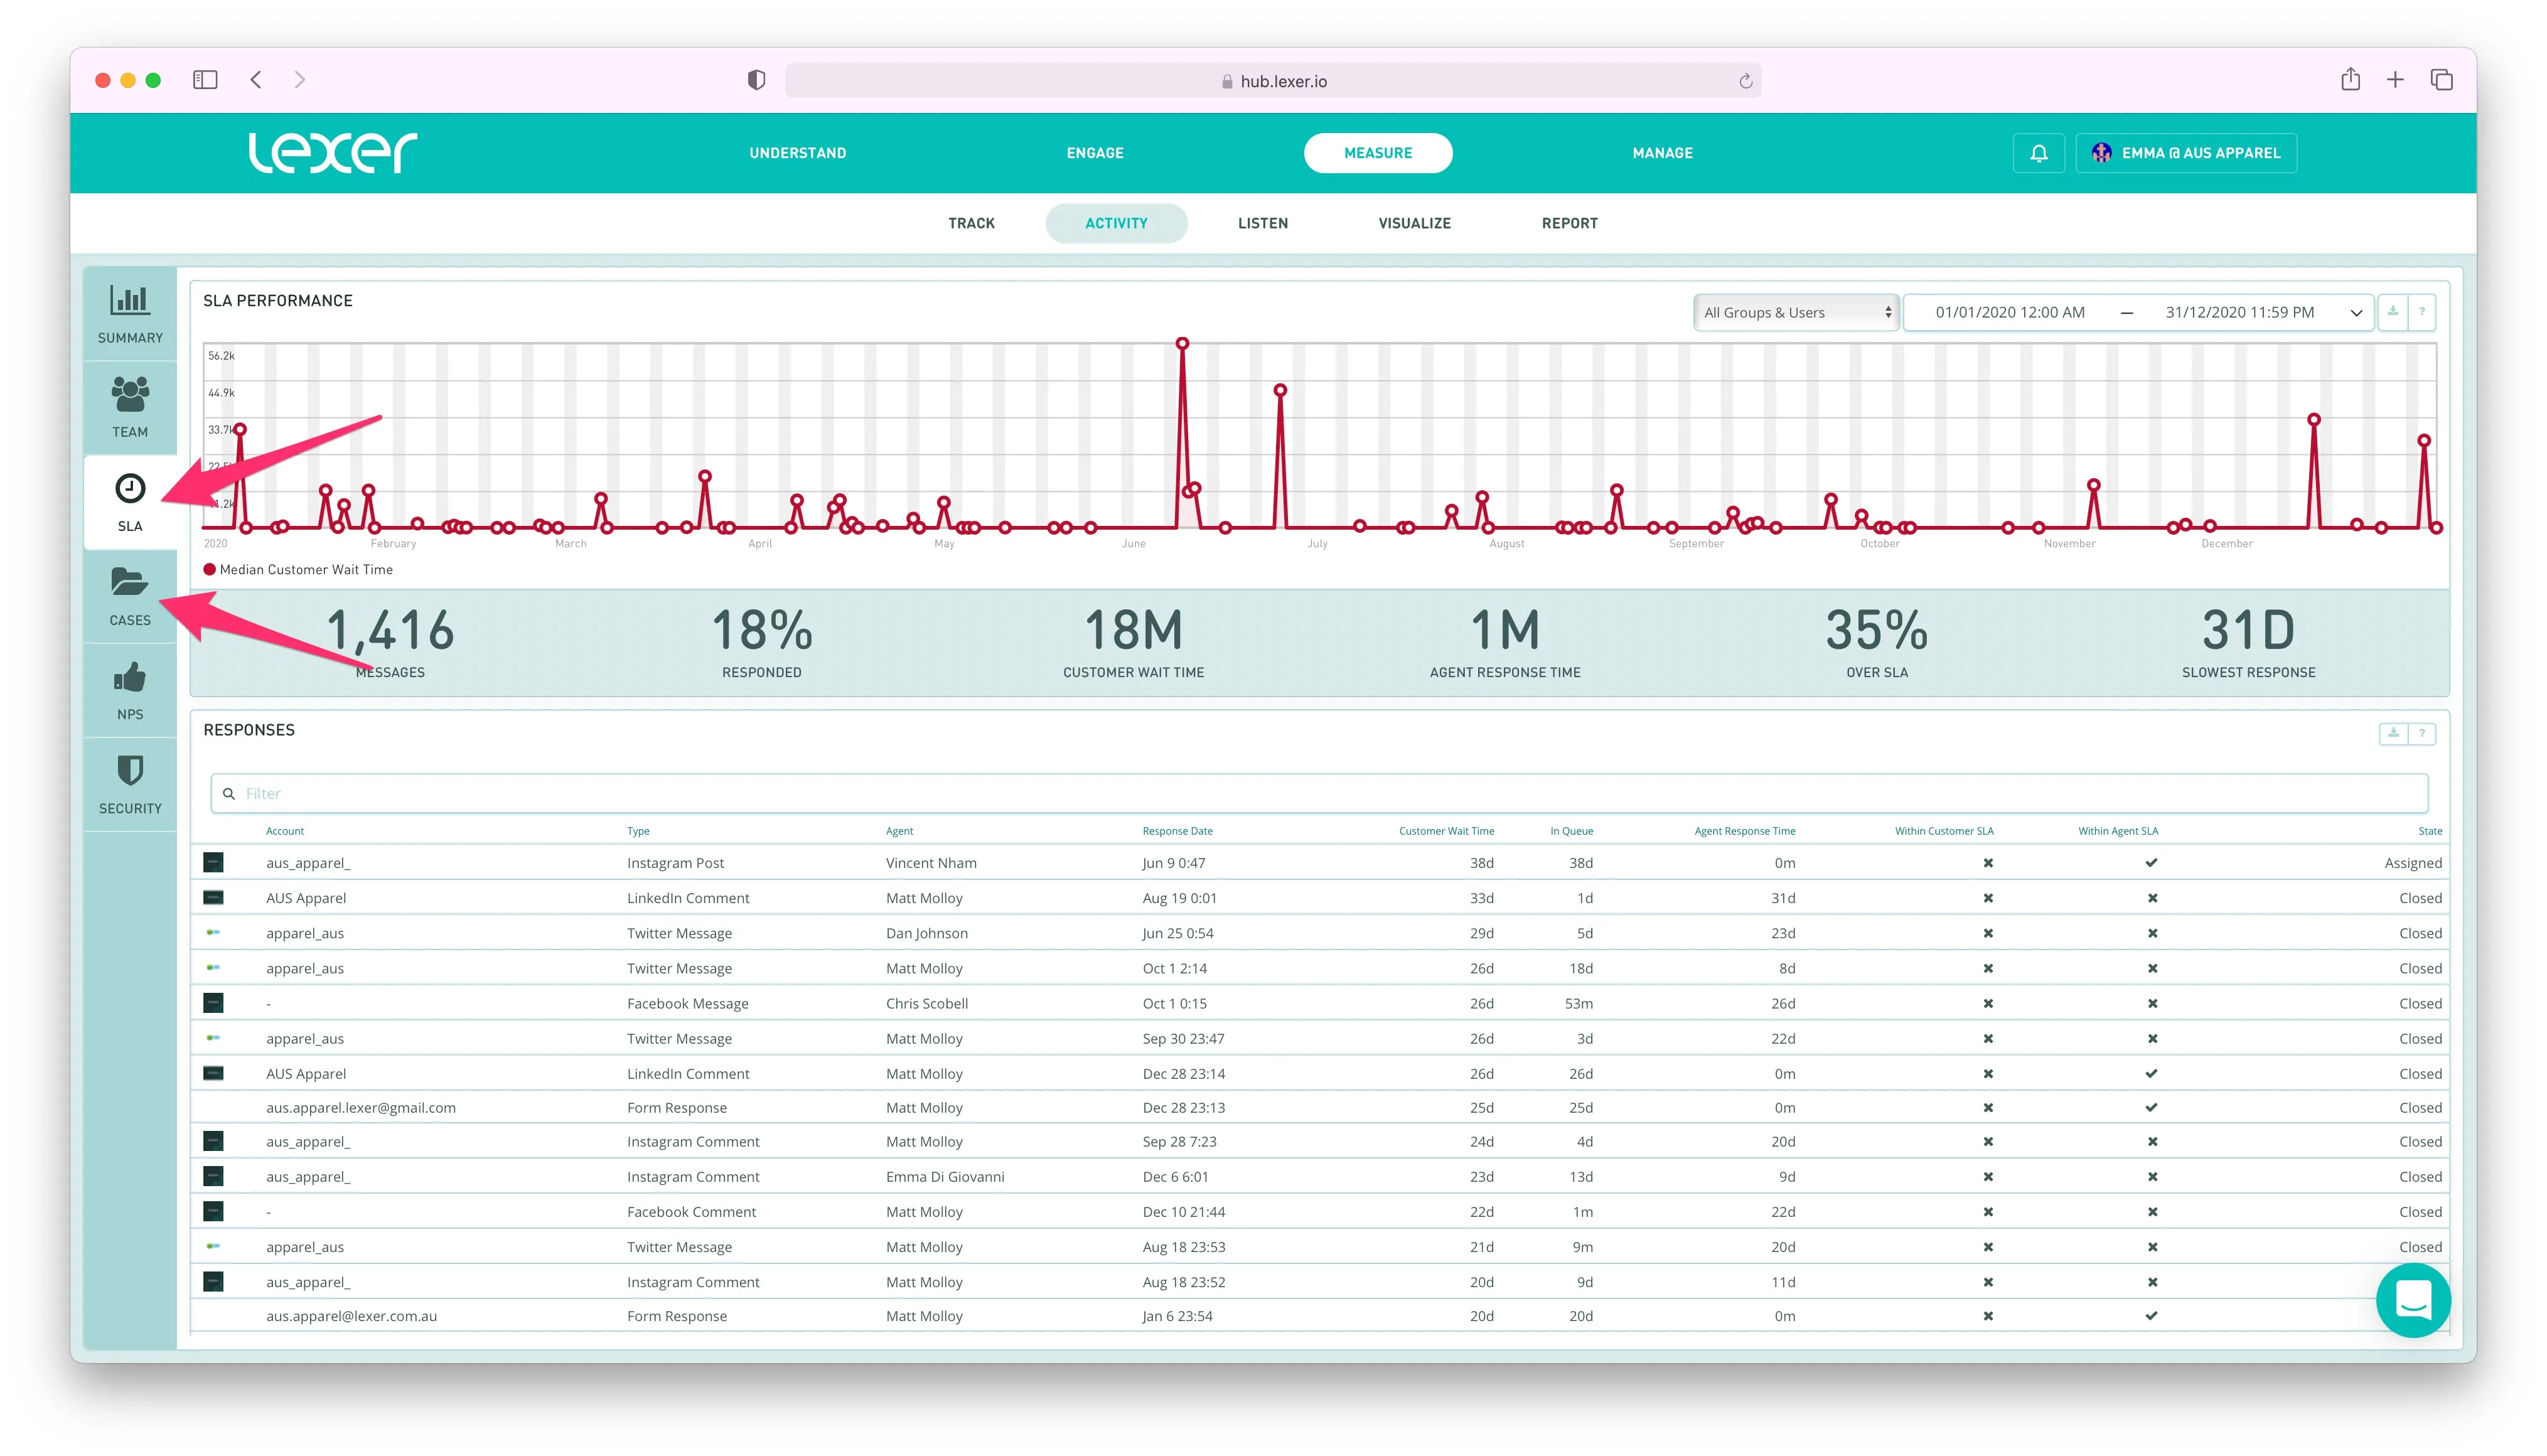Click the browser share icon

pyautogui.click(x=2350, y=80)
